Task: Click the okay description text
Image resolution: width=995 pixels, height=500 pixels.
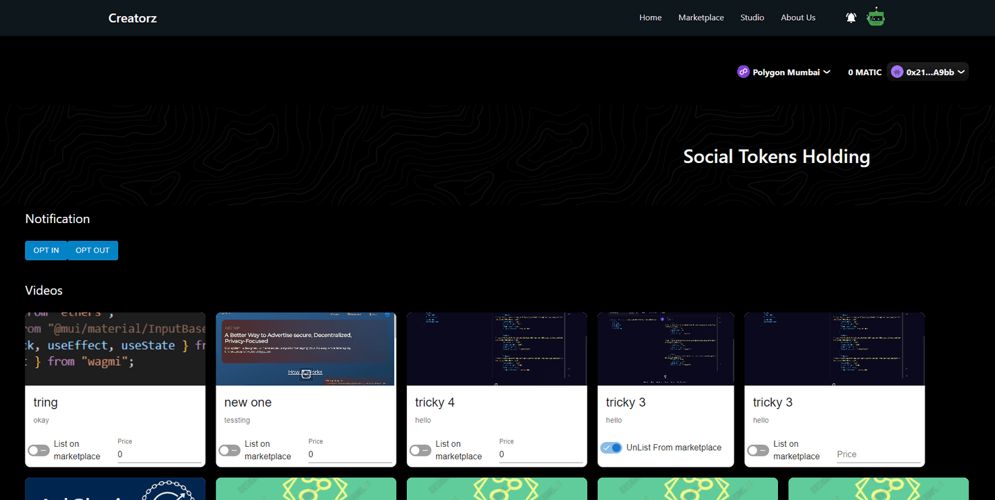Action: [41, 420]
